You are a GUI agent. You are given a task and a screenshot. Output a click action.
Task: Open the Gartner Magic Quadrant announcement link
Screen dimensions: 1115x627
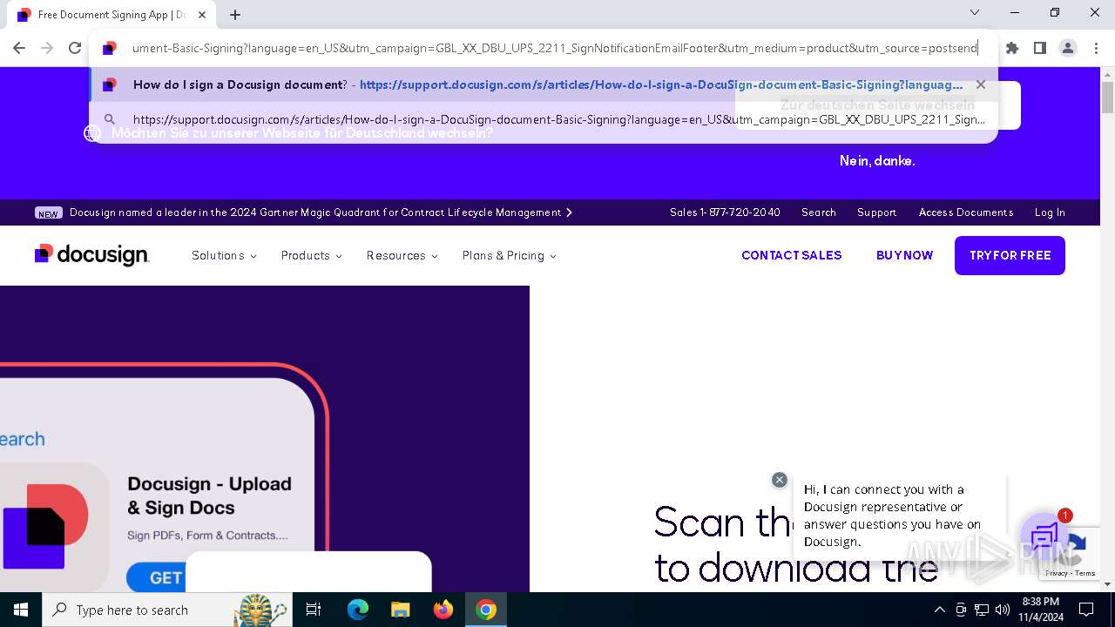321,212
